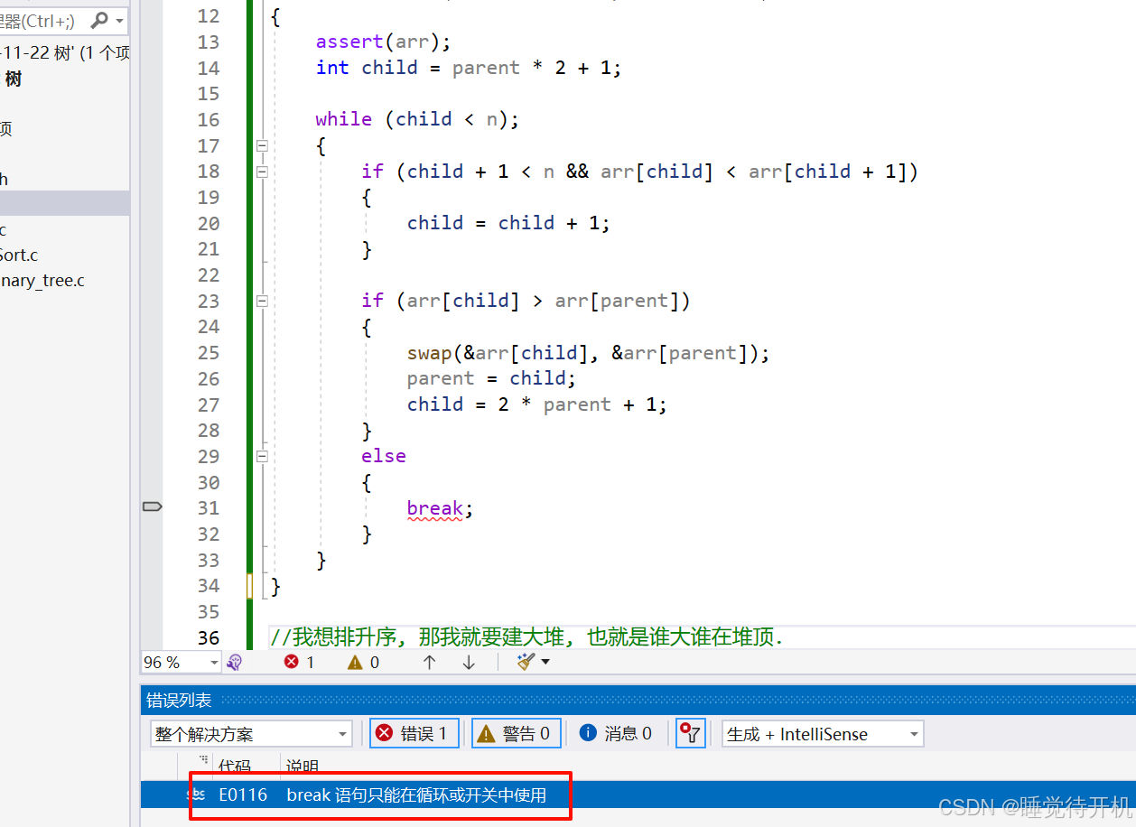Open the 96 % zoom level dropdown
The image size is (1136, 827).
point(214,663)
